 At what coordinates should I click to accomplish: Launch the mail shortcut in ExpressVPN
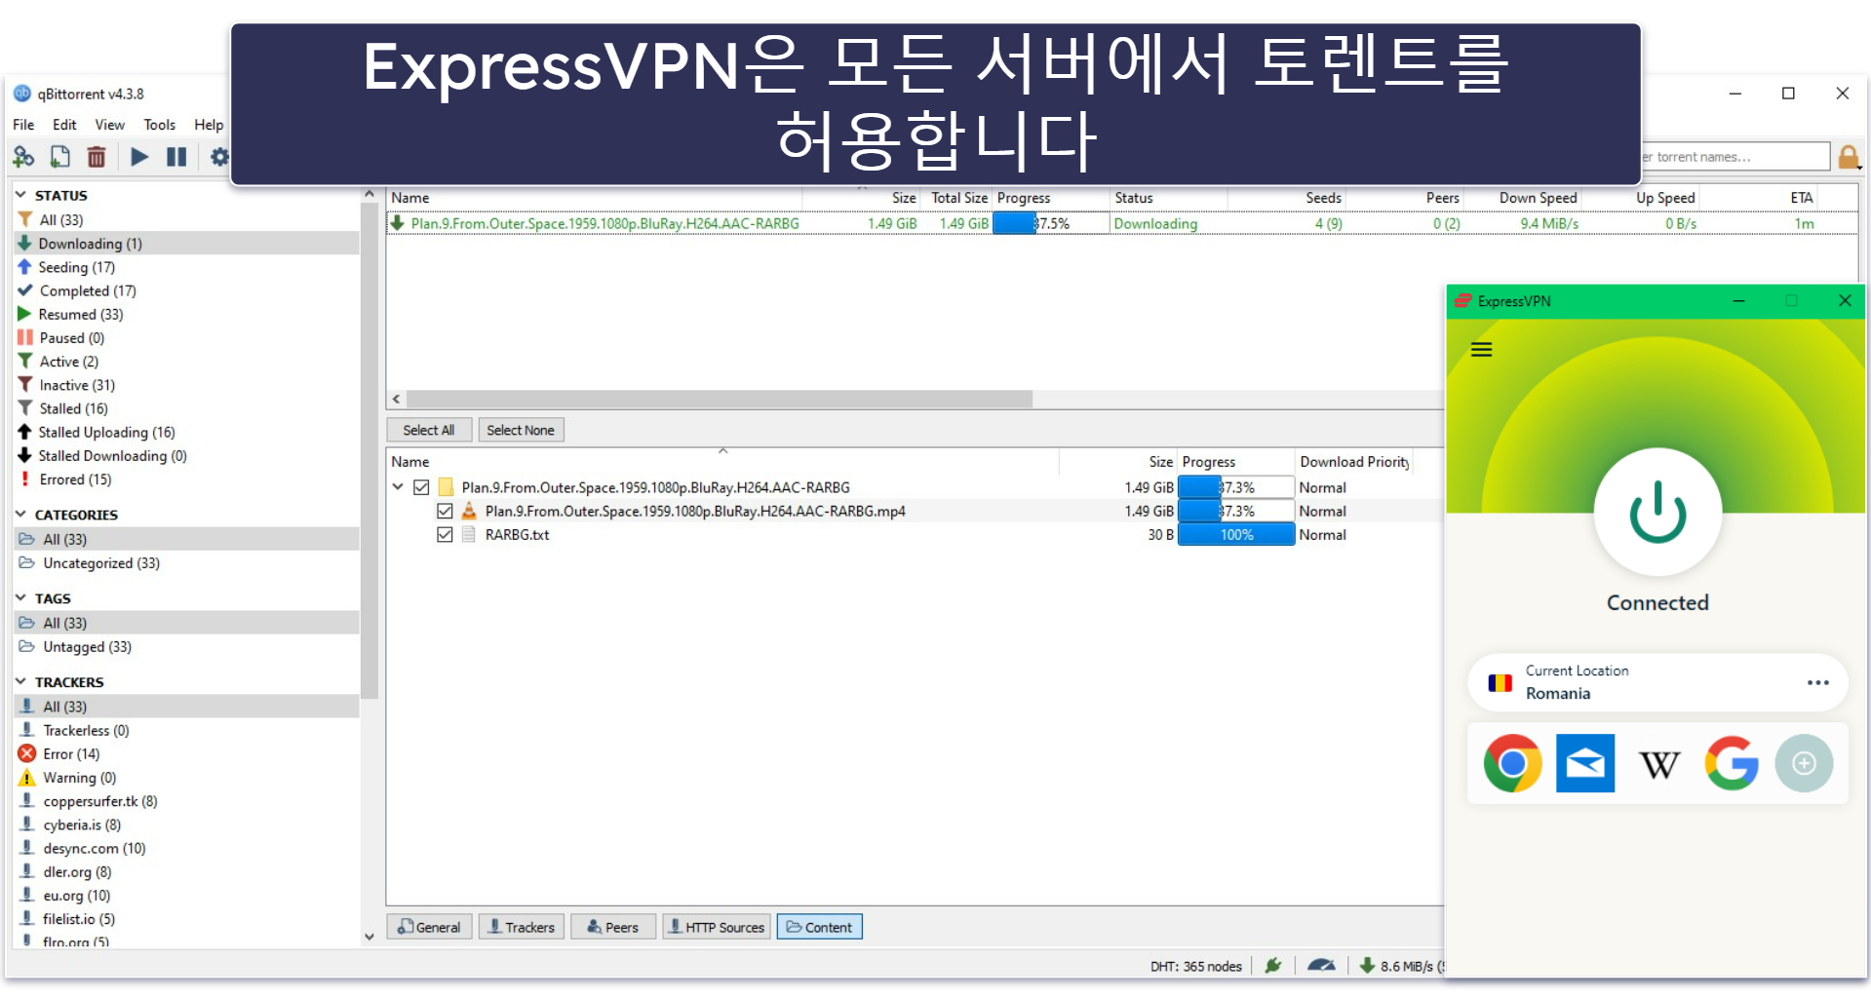point(1584,763)
